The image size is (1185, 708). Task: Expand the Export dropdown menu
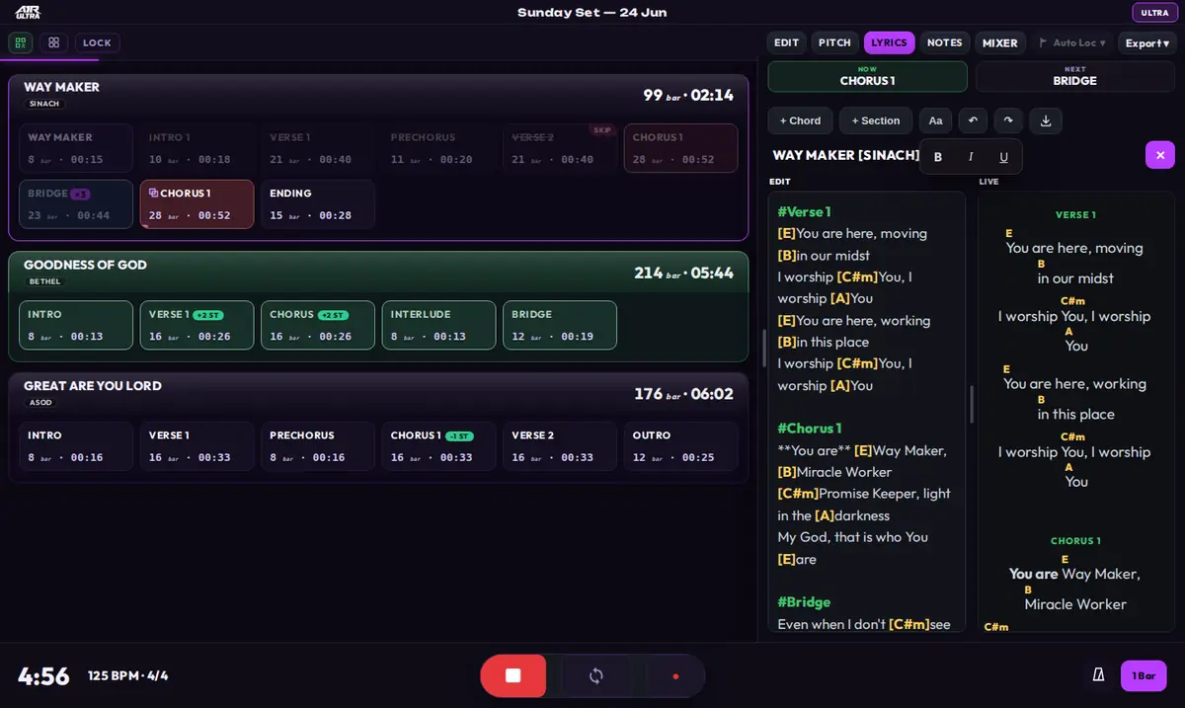(x=1147, y=42)
